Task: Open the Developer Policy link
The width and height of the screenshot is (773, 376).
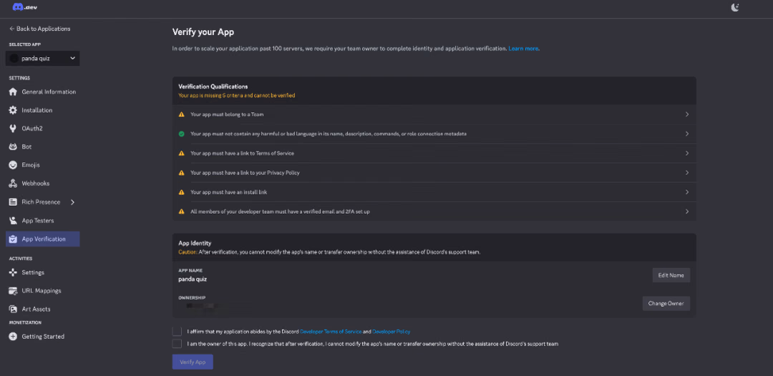Action: click(391, 332)
